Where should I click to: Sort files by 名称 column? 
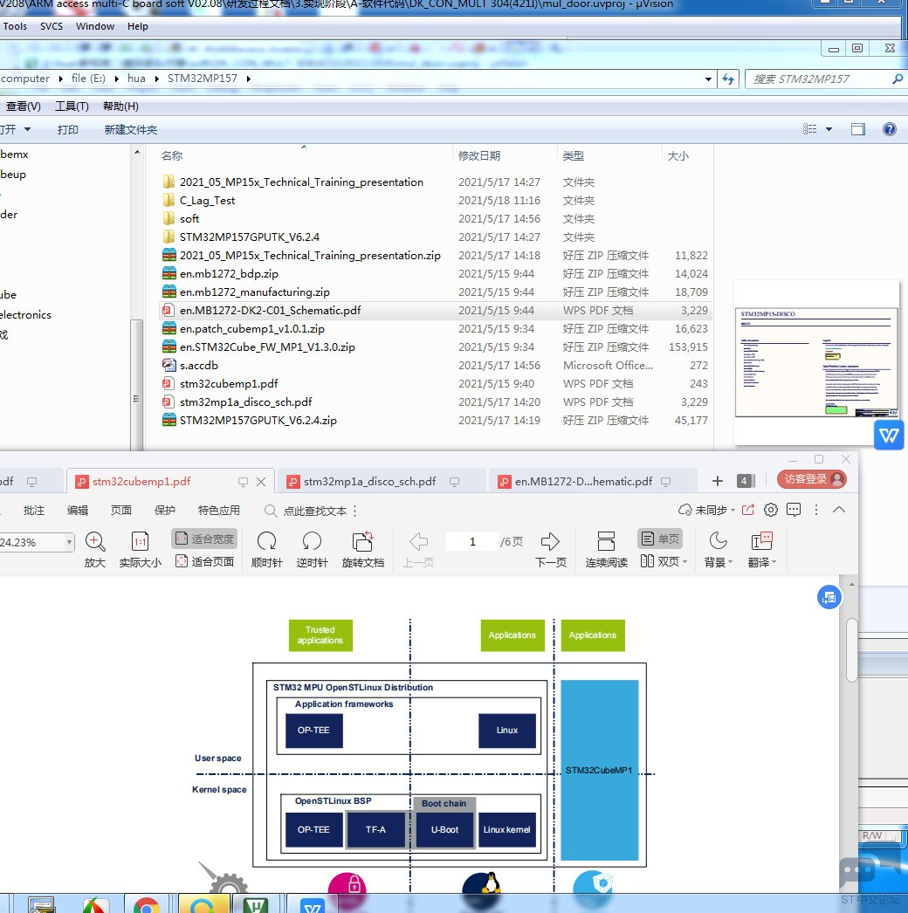pos(304,155)
